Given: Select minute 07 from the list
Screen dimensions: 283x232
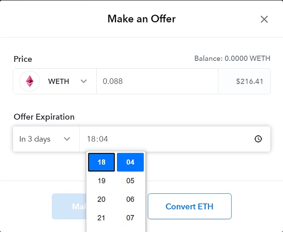Looking at the screenshot, I should coord(130,218).
